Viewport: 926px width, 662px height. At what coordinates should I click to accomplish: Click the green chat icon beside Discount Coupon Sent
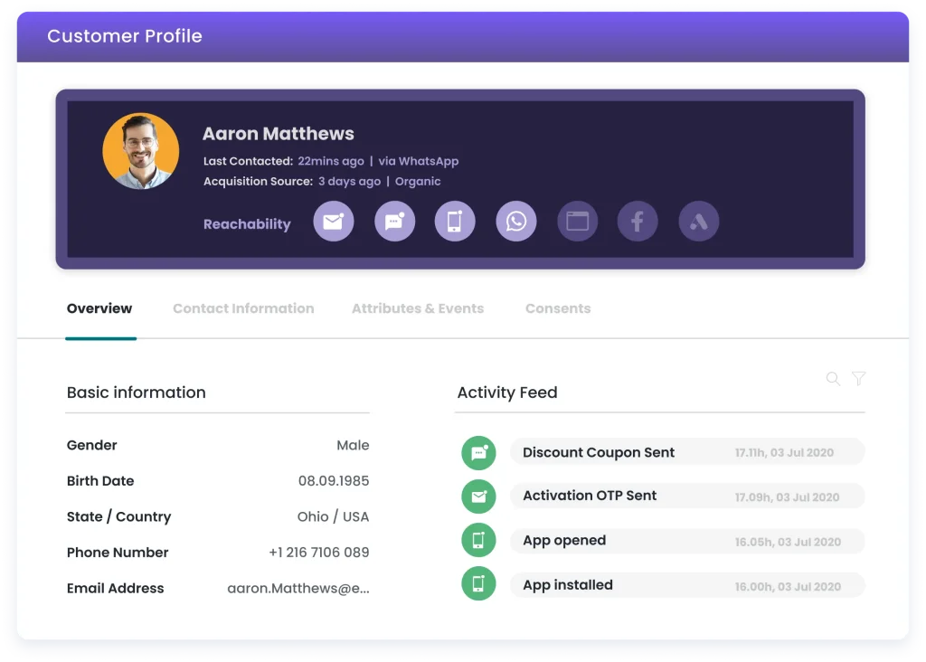tap(478, 452)
